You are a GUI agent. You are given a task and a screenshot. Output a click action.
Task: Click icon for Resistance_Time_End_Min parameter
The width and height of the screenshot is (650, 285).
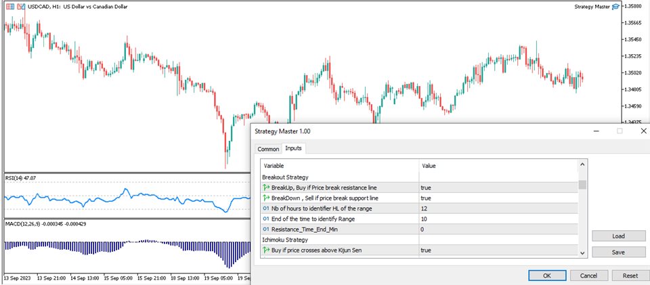(x=265, y=229)
